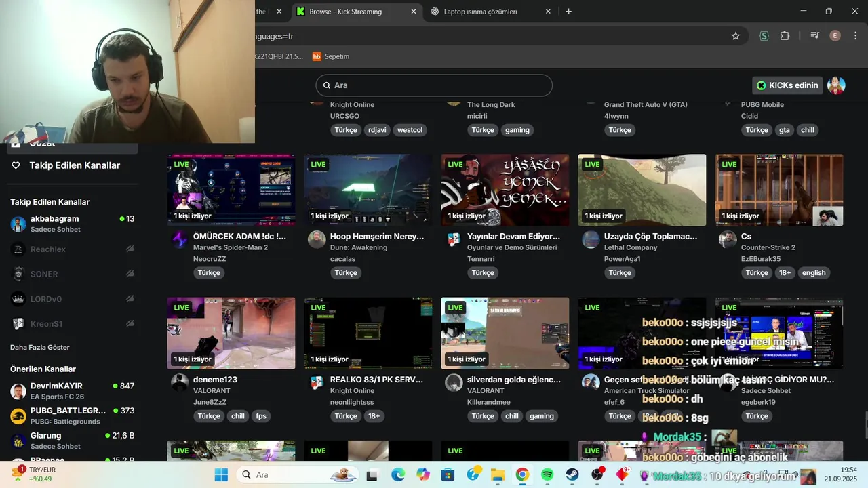Open KreonS1 channel in sidebar

(73, 324)
